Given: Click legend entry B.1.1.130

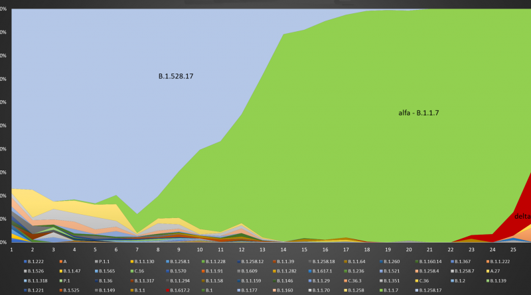Looking at the screenshot, I should [142, 261].
